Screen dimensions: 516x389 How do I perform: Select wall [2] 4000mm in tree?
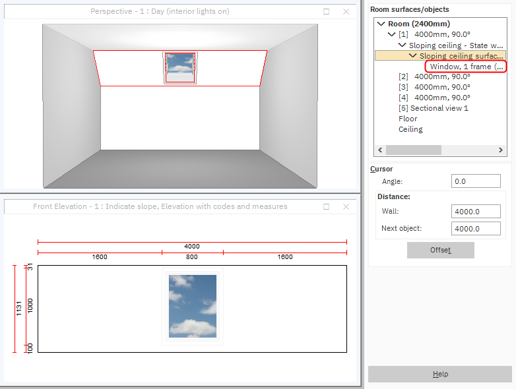[x=434, y=76]
